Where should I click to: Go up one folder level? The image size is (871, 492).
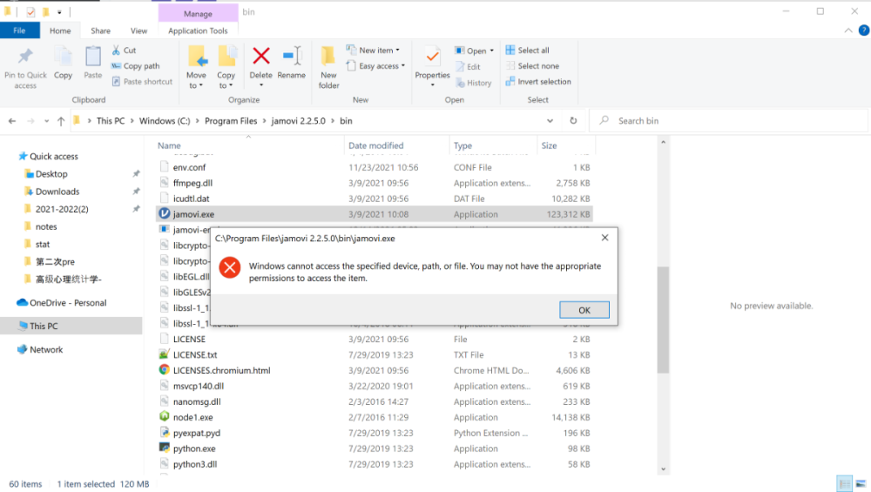tap(61, 120)
